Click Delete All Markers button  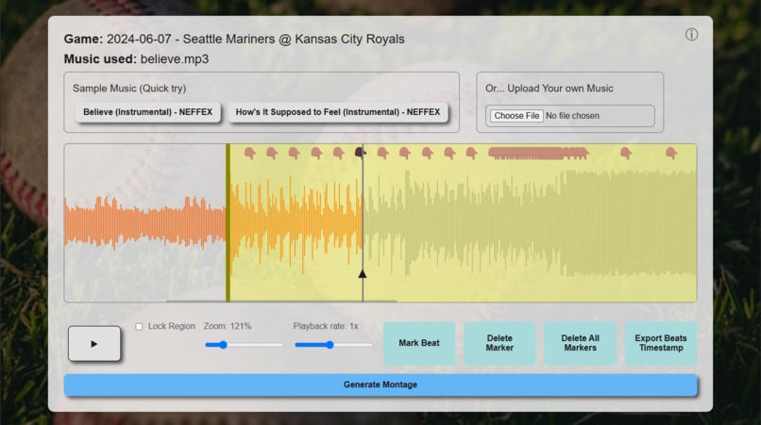(x=580, y=343)
